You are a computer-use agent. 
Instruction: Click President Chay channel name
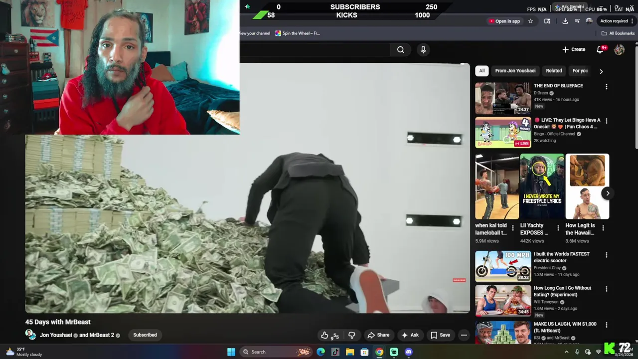pyautogui.click(x=547, y=268)
